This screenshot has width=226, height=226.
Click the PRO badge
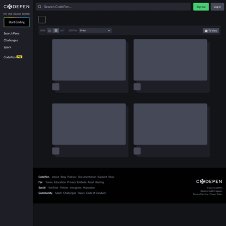pos(20,57)
